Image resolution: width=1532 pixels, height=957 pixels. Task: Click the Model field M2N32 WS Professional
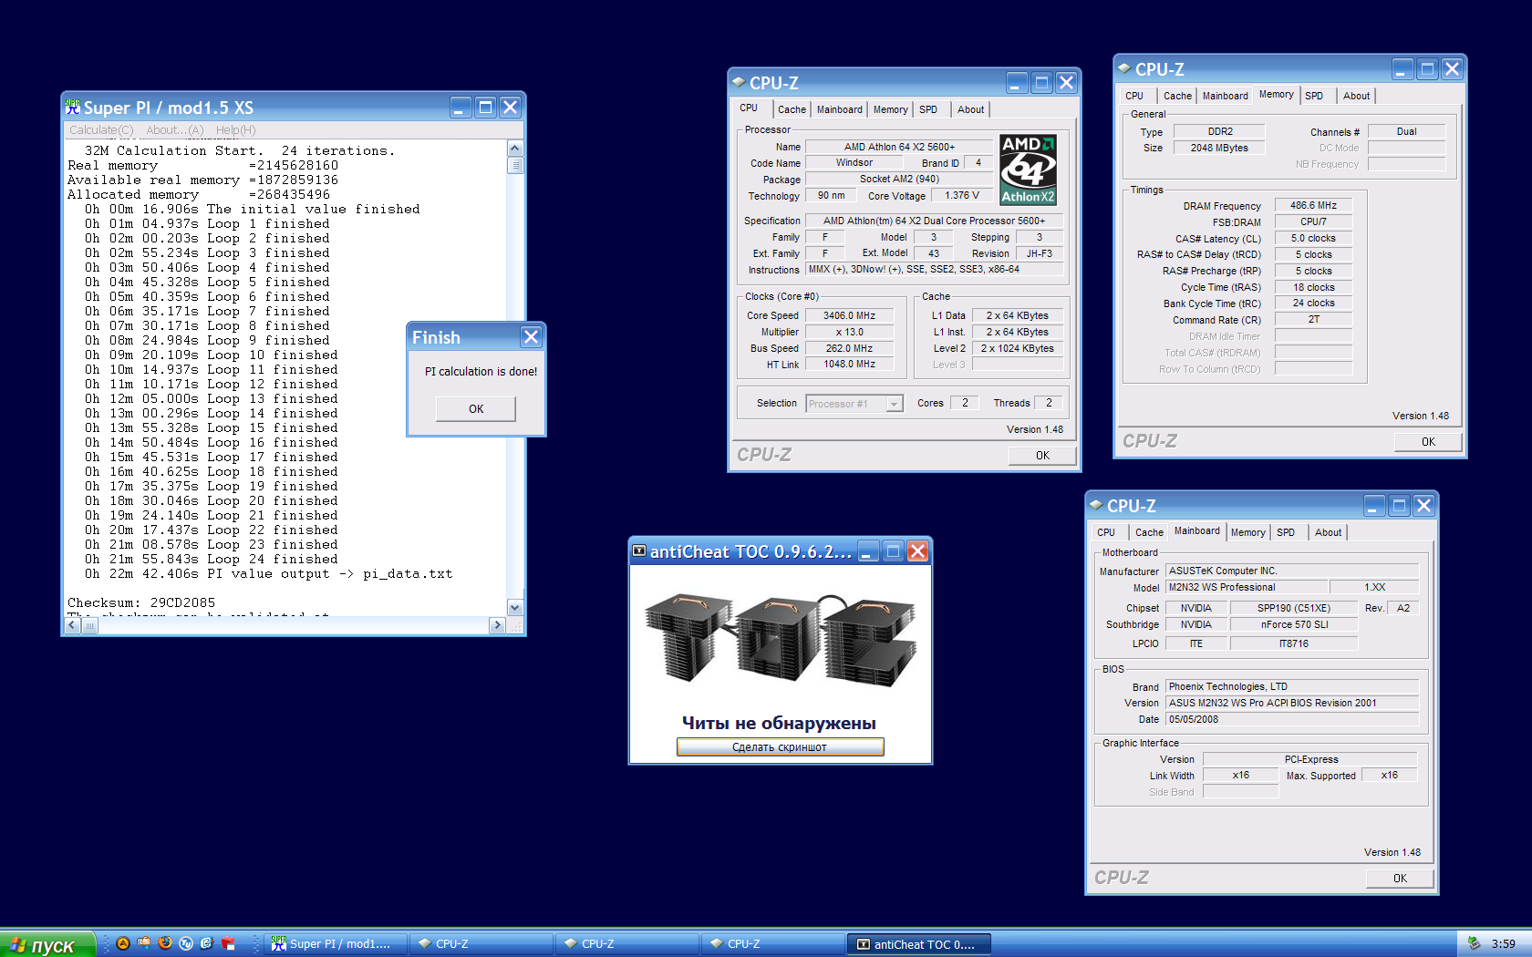tap(1247, 587)
